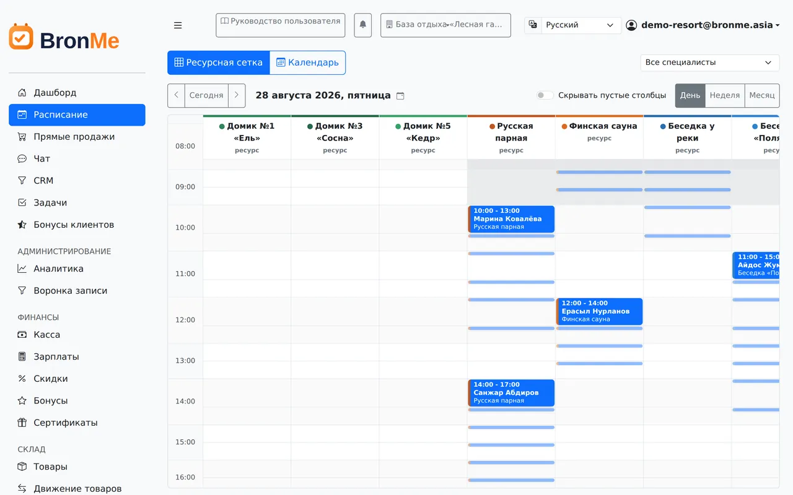Open notifications bell
The image size is (793, 495).
click(363, 25)
